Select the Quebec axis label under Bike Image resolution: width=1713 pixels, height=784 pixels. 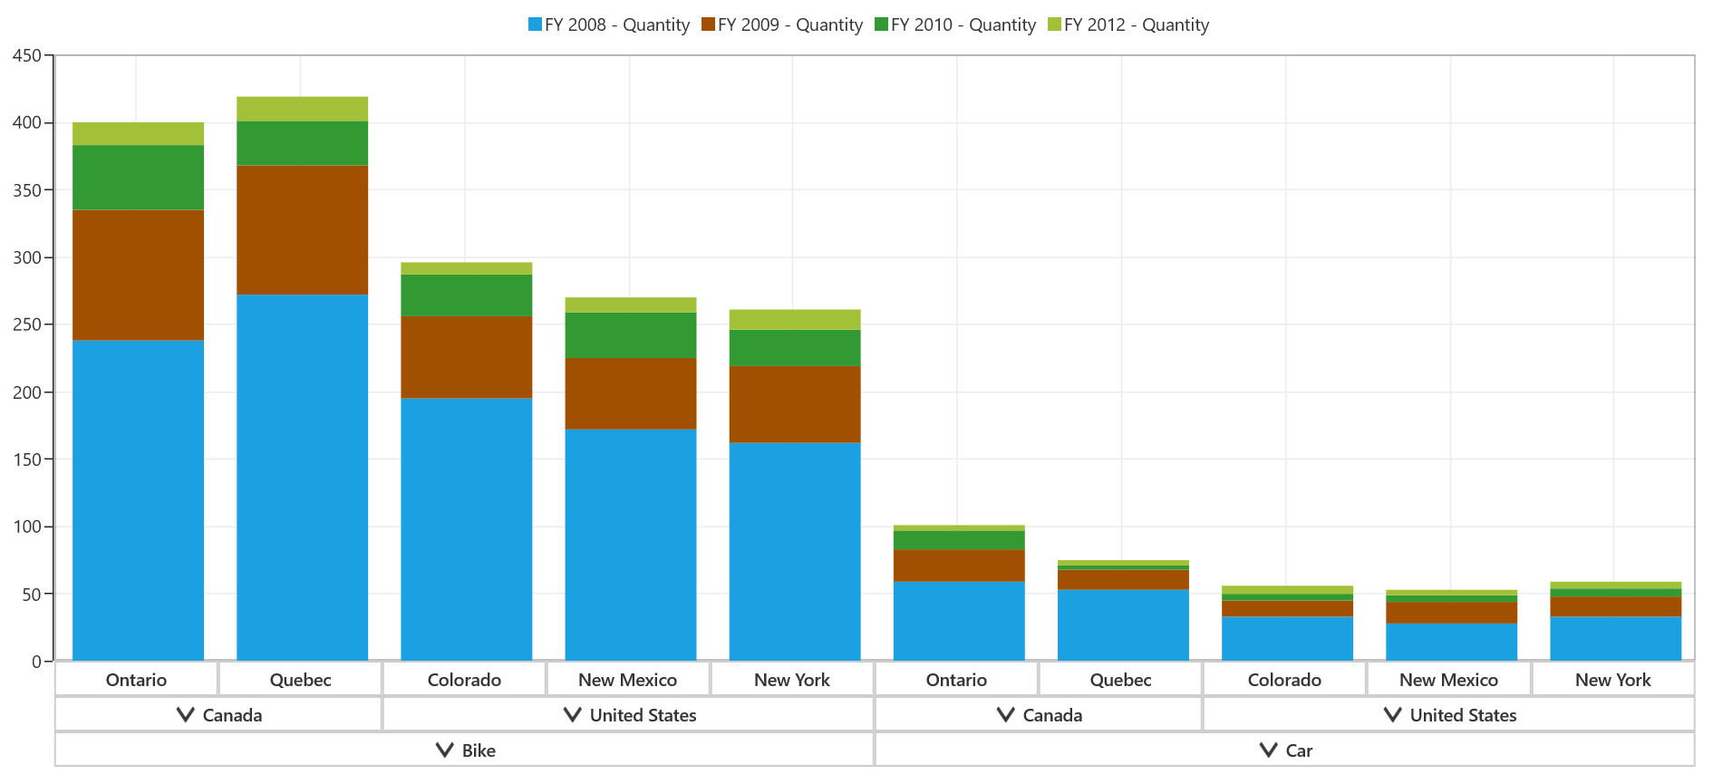click(300, 680)
